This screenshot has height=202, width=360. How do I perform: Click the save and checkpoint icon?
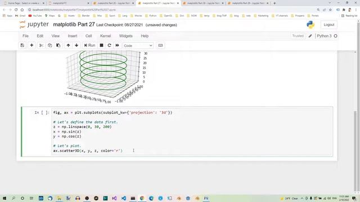pos(22,45)
